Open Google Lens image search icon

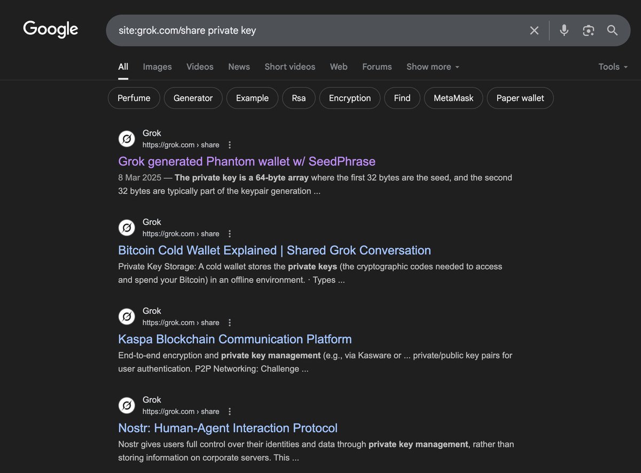(x=589, y=30)
